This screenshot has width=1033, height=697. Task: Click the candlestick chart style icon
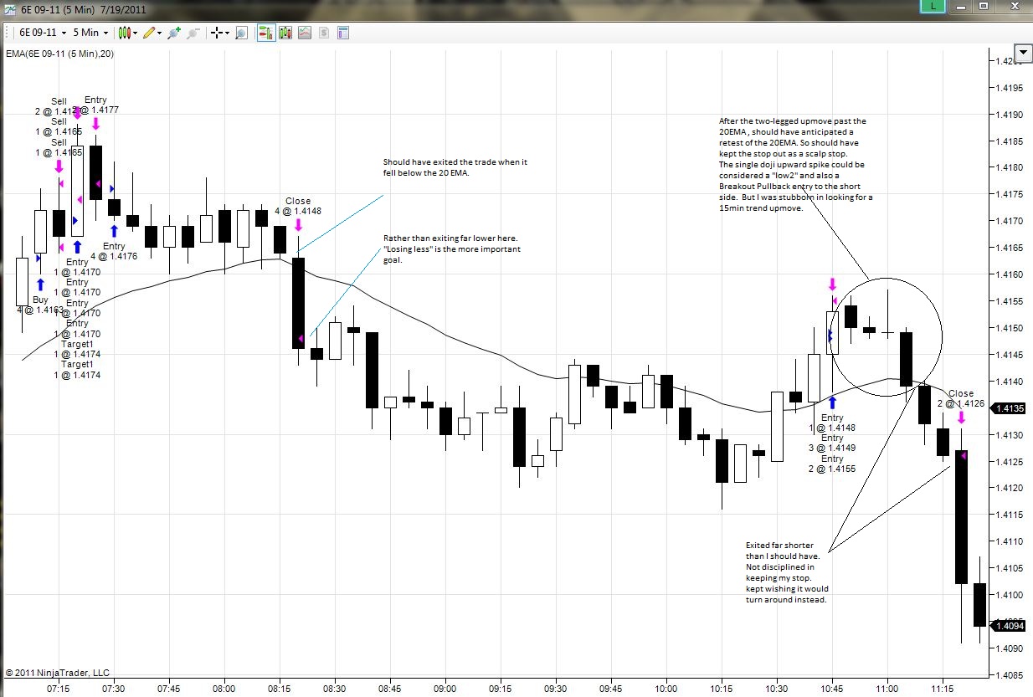(125, 33)
